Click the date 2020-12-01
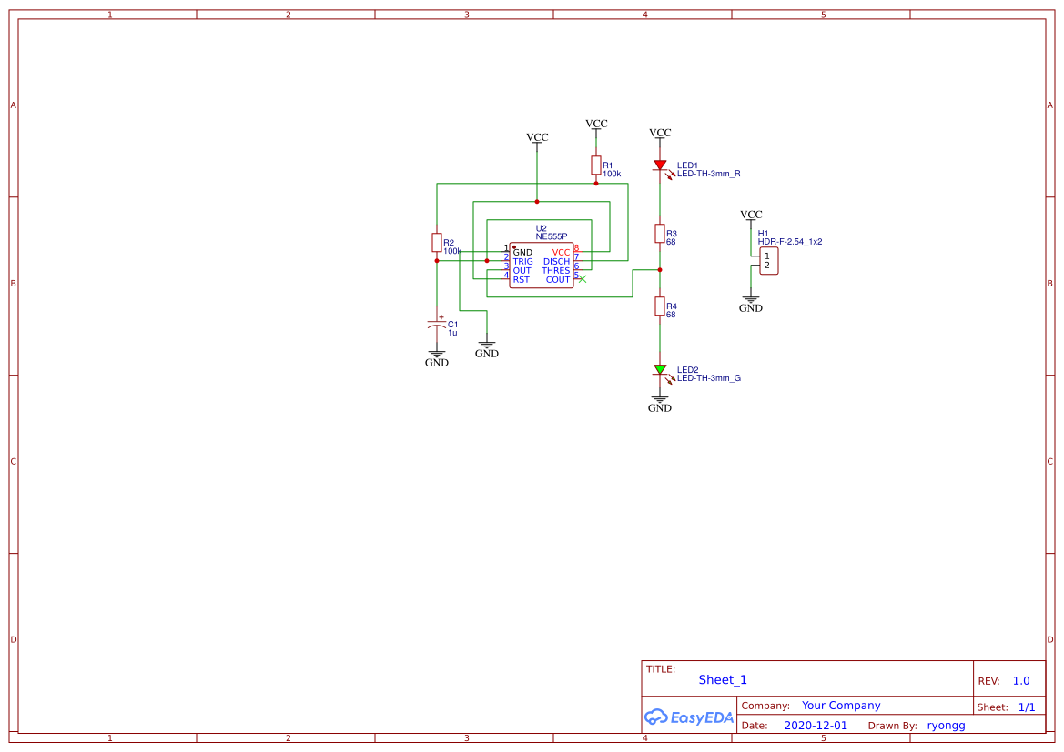The image size is (1064, 752). 816,725
